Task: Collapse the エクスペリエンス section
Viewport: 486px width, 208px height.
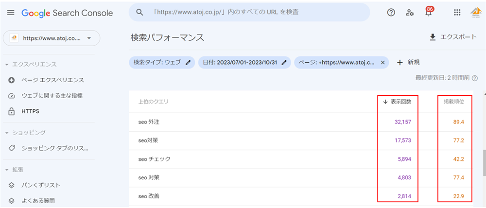Action: pos(31,65)
